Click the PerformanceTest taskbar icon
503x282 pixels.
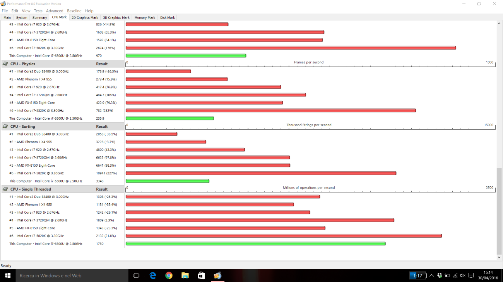coord(217,275)
